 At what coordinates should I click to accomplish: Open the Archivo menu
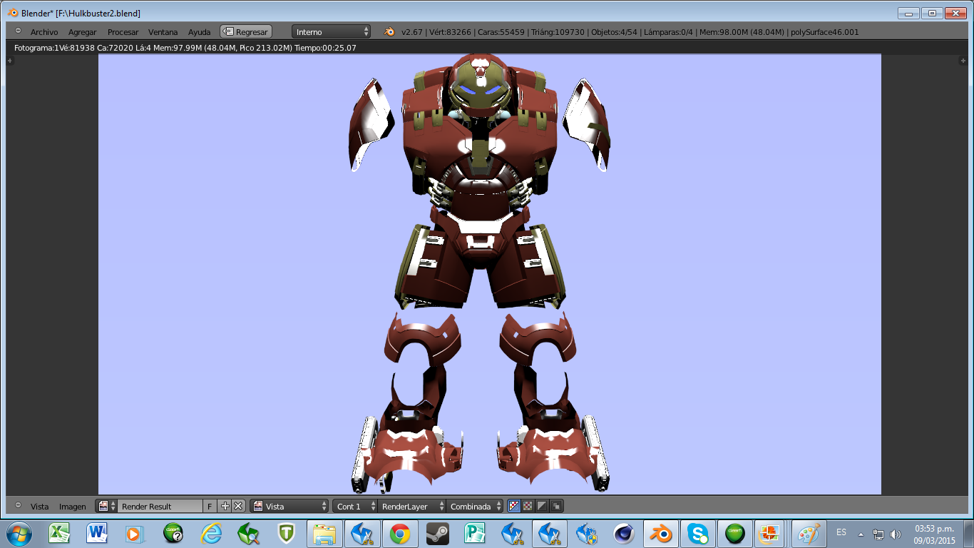tap(44, 32)
